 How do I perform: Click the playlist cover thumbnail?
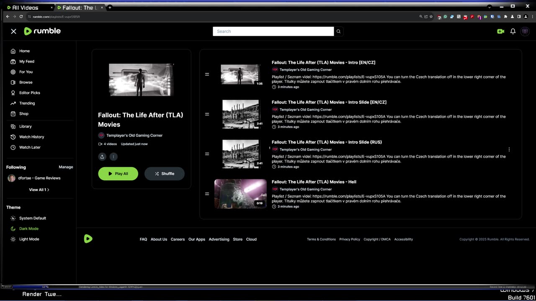(x=141, y=80)
